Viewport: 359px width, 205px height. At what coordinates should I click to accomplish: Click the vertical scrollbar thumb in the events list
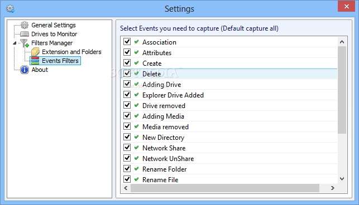(342, 90)
